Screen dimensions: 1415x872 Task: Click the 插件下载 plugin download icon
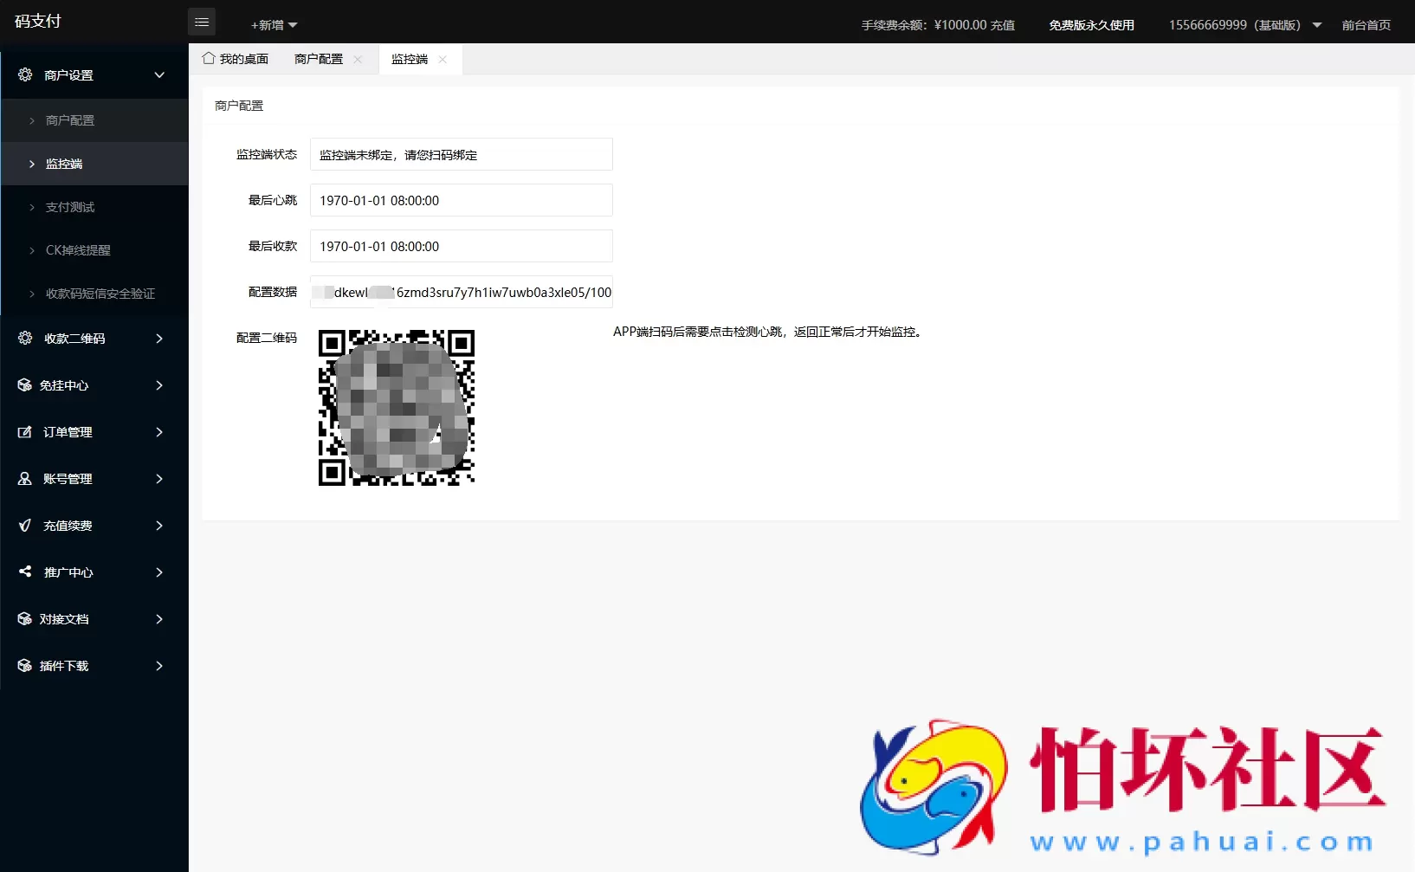coord(25,666)
